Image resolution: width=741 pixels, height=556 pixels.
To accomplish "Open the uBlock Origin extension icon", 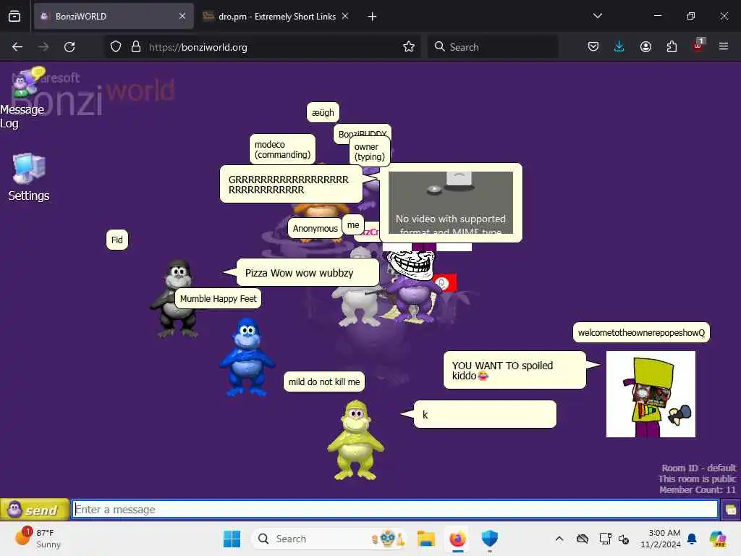I will coord(698,46).
